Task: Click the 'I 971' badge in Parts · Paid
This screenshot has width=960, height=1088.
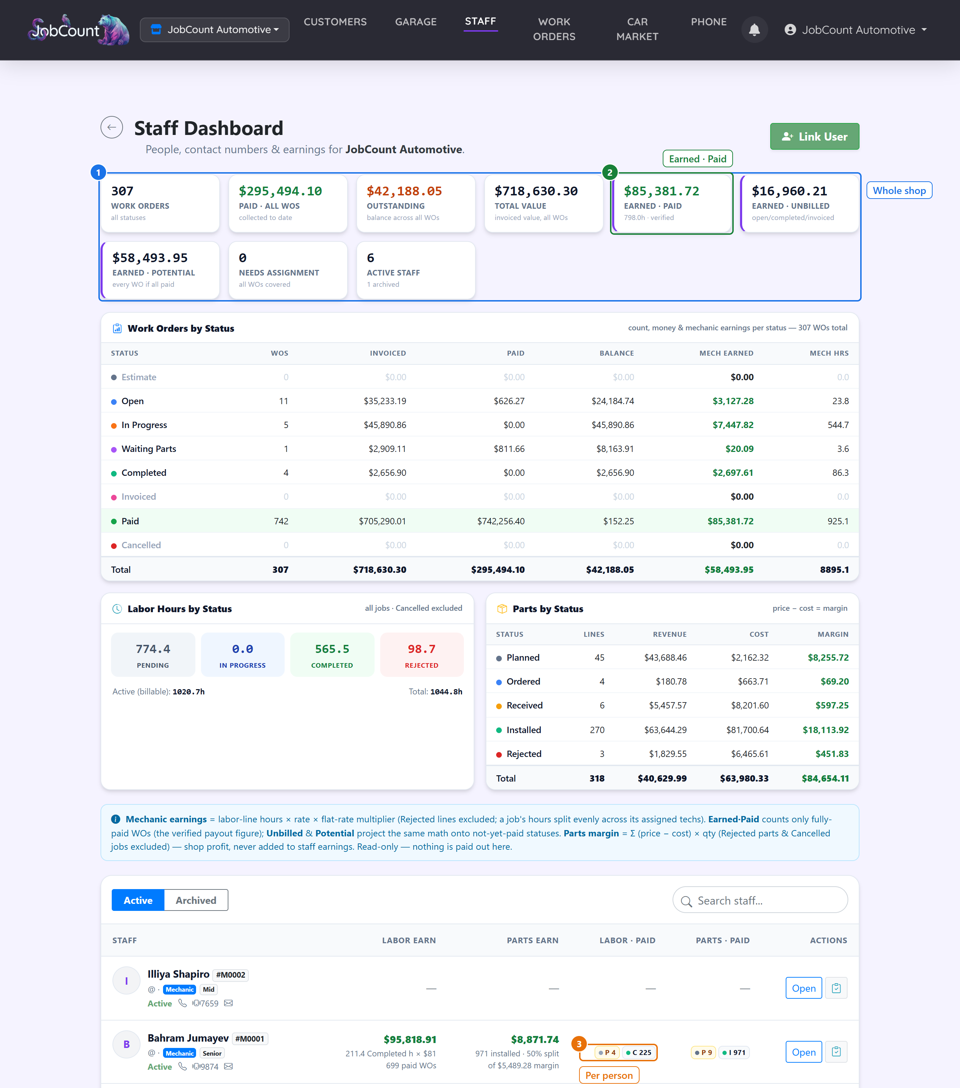Action: 733,1053
